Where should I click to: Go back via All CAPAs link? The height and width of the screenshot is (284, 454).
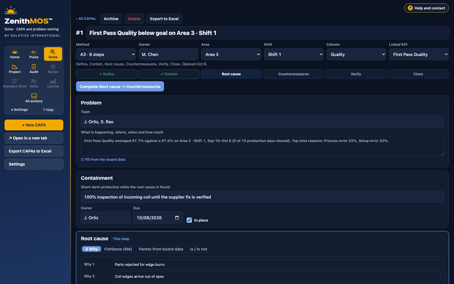click(86, 19)
